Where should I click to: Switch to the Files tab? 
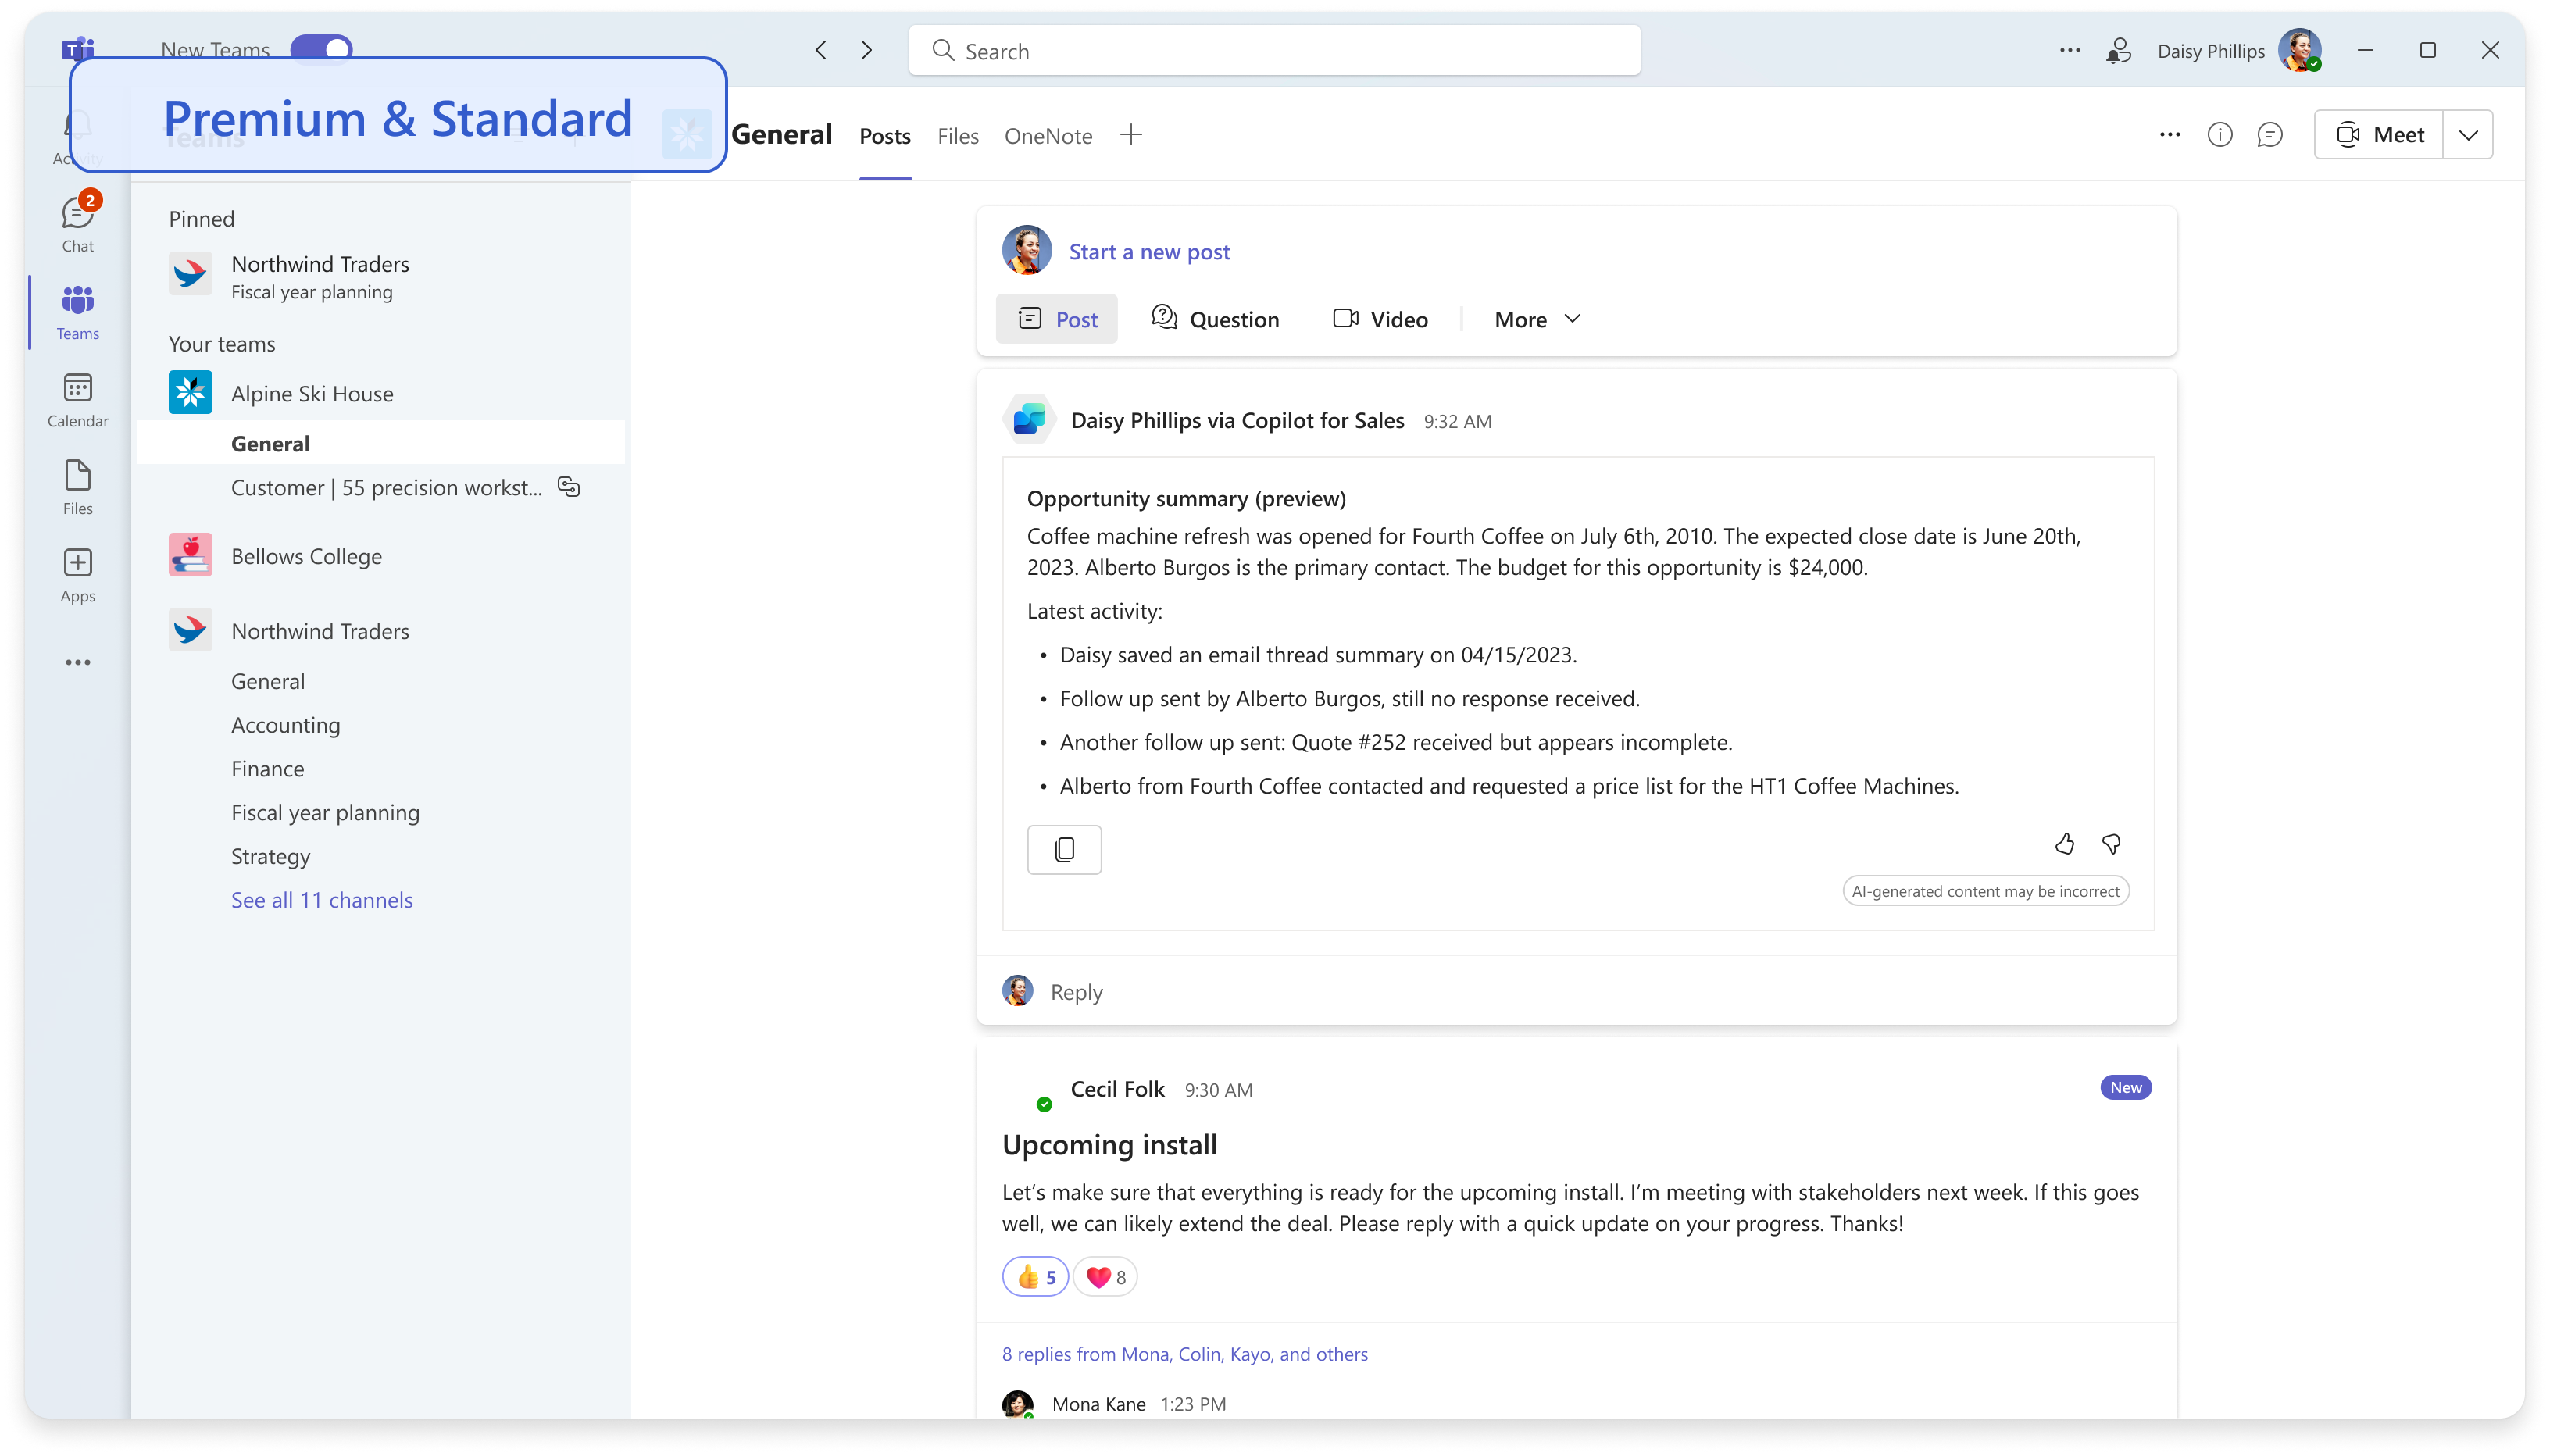[x=957, y=136]
